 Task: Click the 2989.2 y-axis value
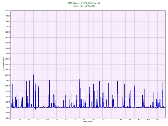(8, 54)
